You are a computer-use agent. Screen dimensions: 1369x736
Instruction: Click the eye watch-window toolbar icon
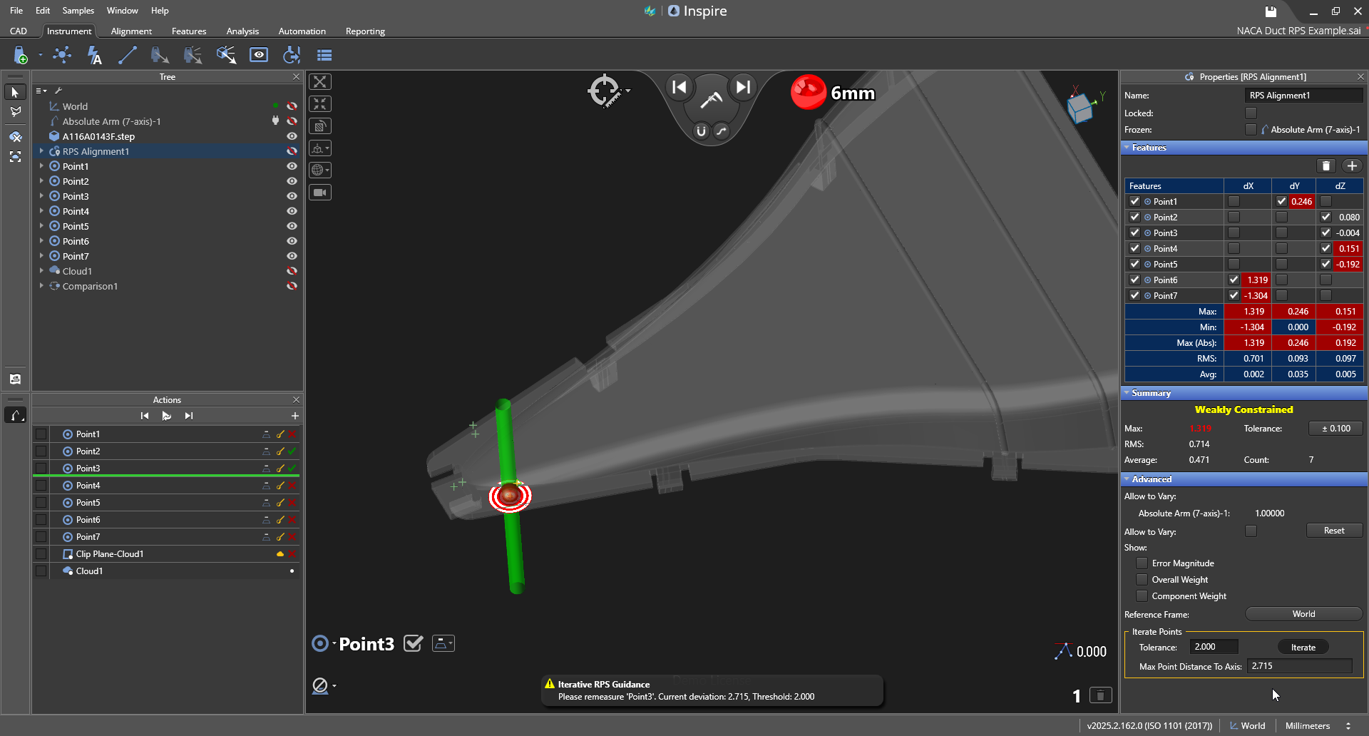pos(259,55)
